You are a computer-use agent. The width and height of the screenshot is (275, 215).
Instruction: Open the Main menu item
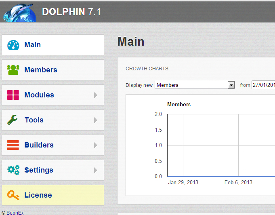[53, 45]
